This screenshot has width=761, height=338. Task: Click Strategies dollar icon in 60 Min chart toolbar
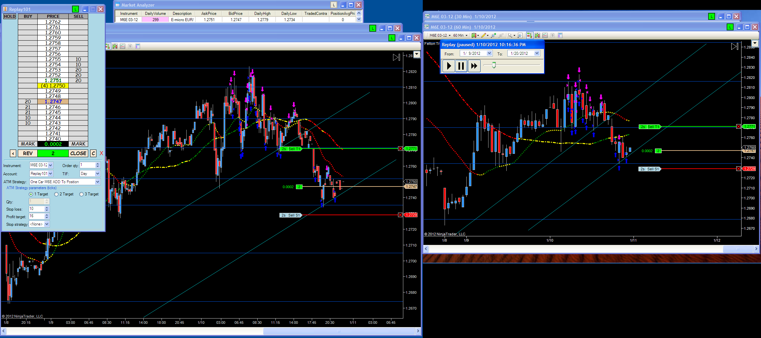coord(553,35)
